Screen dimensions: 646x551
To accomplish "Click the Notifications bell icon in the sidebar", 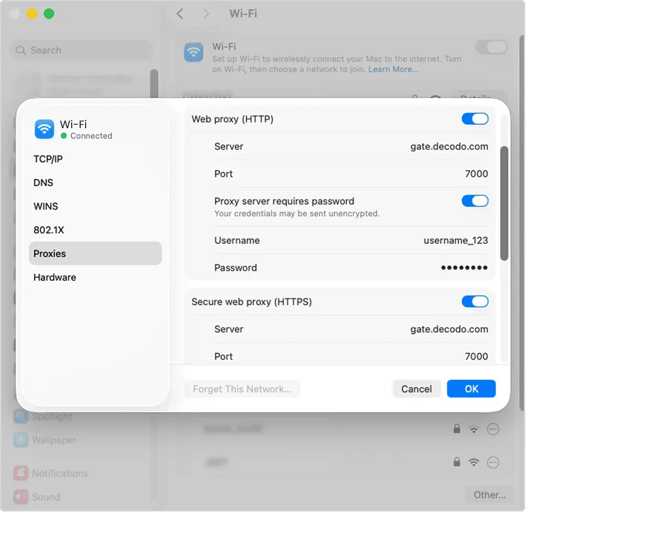I will tap(21, 473).
